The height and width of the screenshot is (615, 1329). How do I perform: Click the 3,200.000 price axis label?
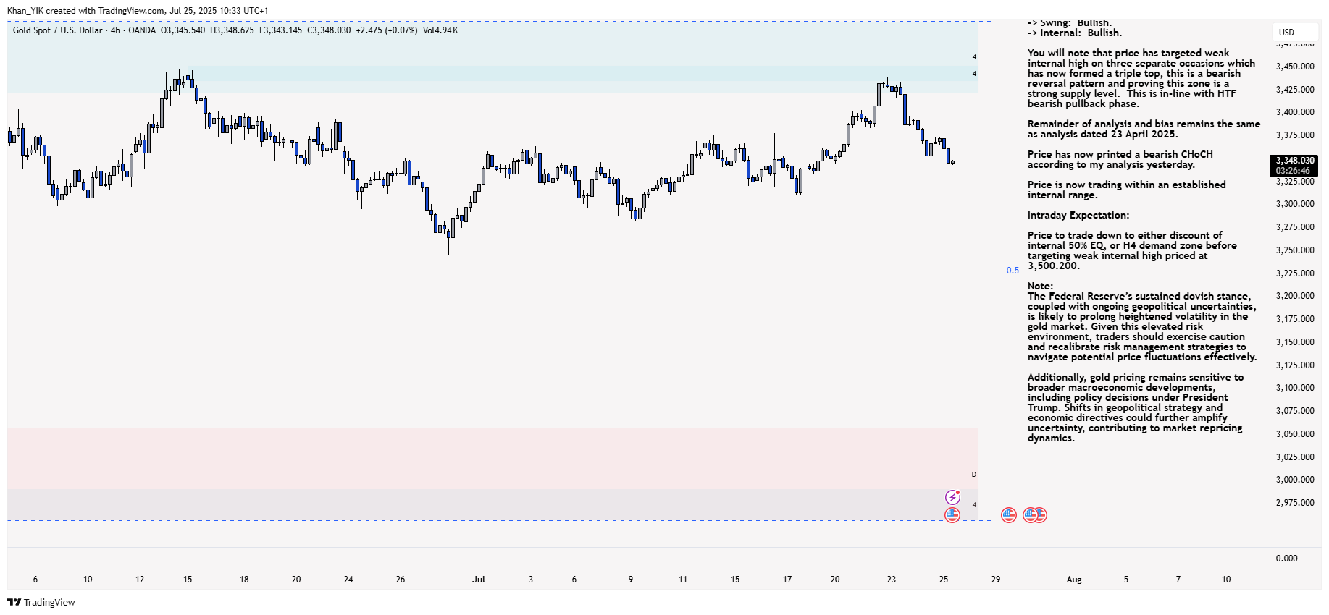point(1295,296)
